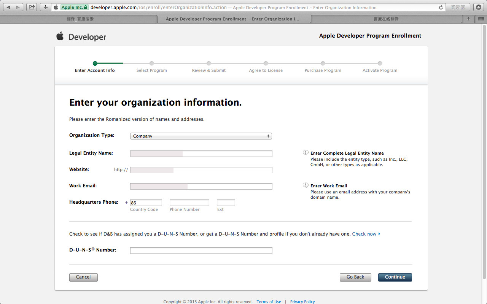The height and width of the screenshot is (304, 487).
Task: Click the Developer logo text
Action: 87,37
